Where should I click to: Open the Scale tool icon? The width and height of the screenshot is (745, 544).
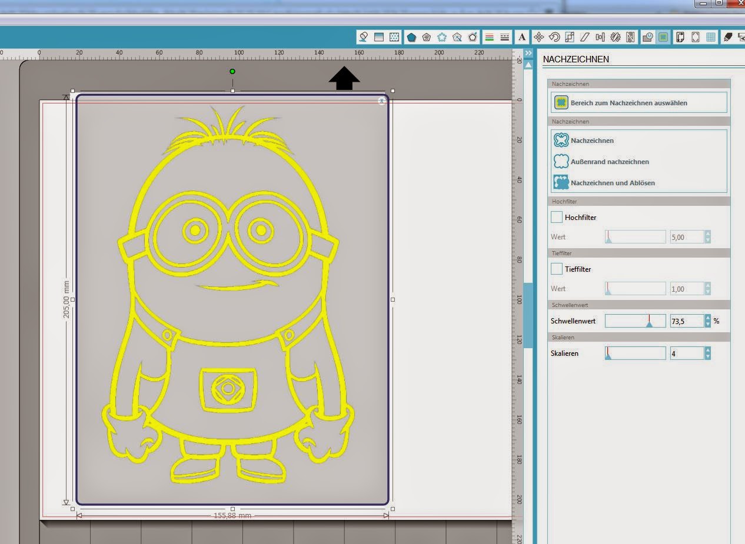point(569,37)
